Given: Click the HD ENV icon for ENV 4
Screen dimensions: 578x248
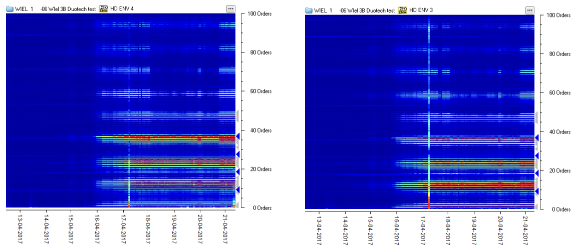Looking at the screenshot, I should click(x=104, y=9).
